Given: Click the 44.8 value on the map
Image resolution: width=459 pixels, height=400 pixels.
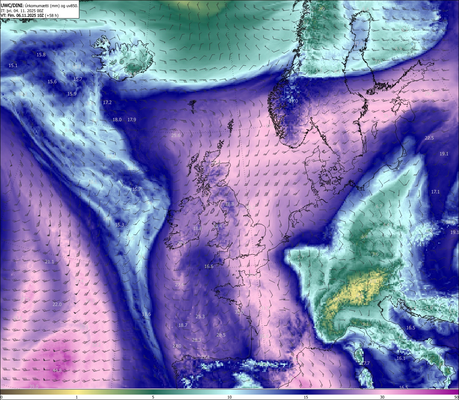Looking at the screenshot, I should coord(57,370).
